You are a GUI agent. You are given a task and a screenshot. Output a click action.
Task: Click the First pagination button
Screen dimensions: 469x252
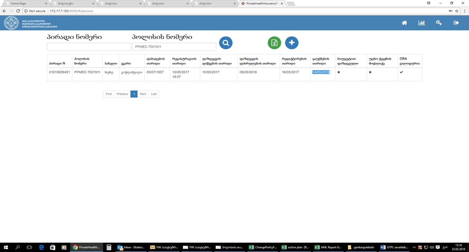[x=109, y=94]
